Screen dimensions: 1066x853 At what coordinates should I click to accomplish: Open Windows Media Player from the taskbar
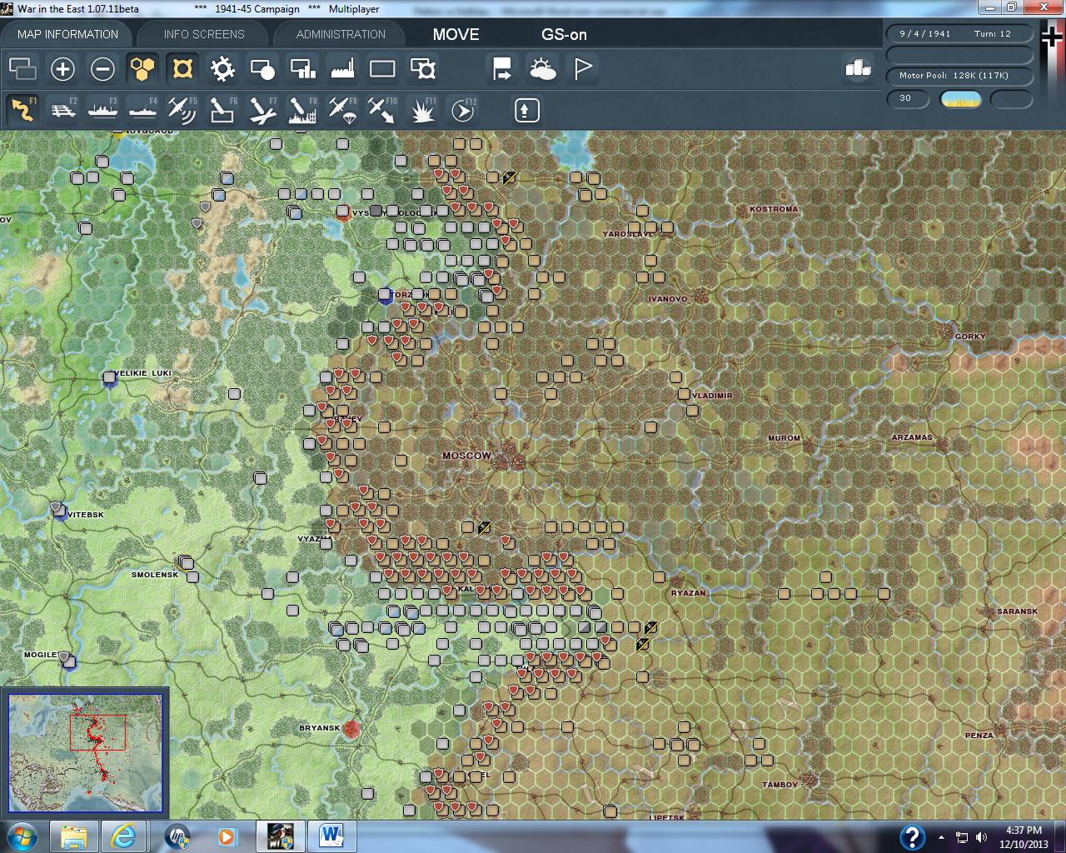click(x=227, y=836)
